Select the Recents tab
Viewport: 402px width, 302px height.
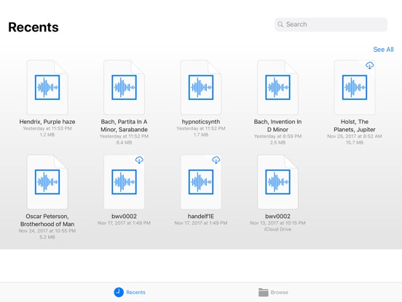click(130, 293)
